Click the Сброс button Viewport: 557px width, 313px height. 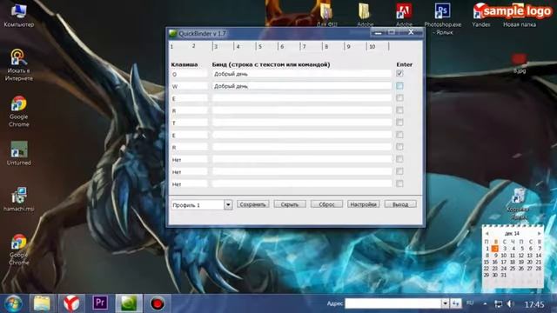click(327, 204)
